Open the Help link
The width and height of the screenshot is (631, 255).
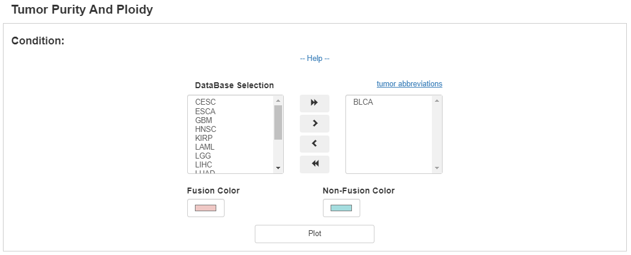point(315,59)
